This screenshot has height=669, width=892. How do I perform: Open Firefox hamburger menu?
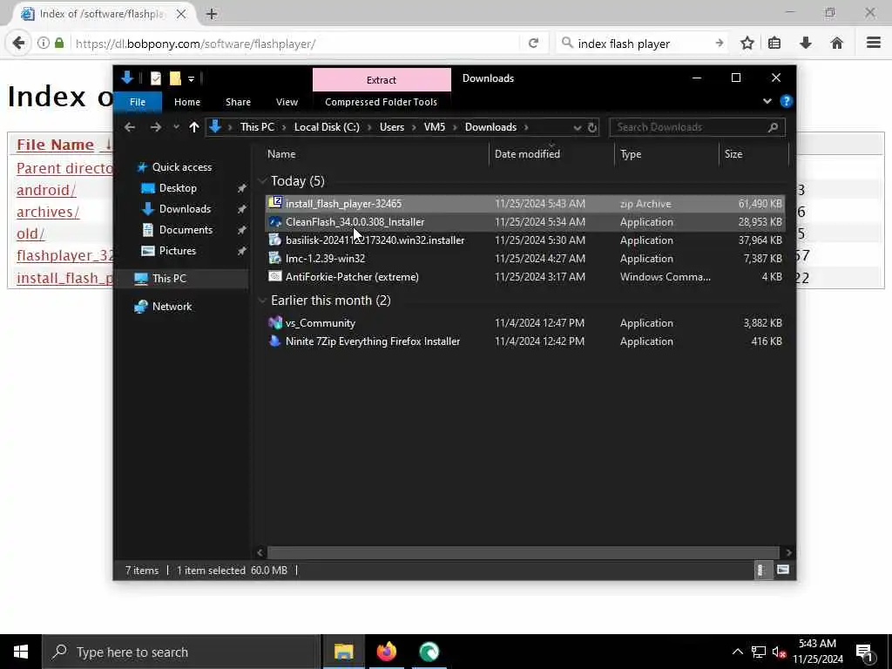[x=874, y=44]
